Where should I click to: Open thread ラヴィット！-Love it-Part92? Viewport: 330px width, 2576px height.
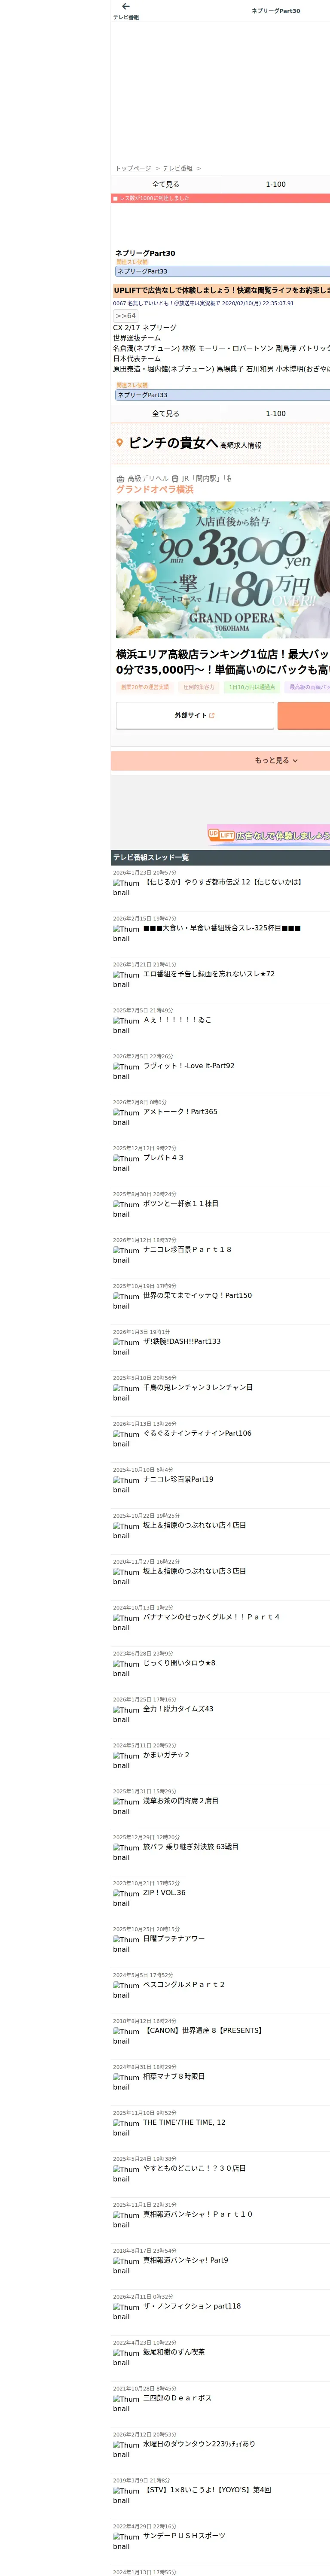189,1066
